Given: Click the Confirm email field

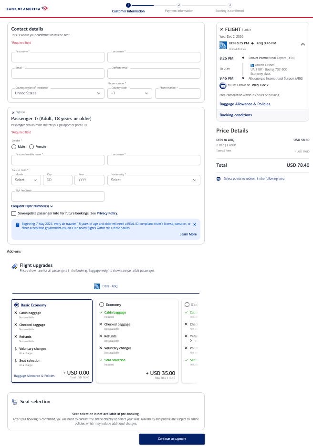Looking at the screenshot, I should (154, 73).
